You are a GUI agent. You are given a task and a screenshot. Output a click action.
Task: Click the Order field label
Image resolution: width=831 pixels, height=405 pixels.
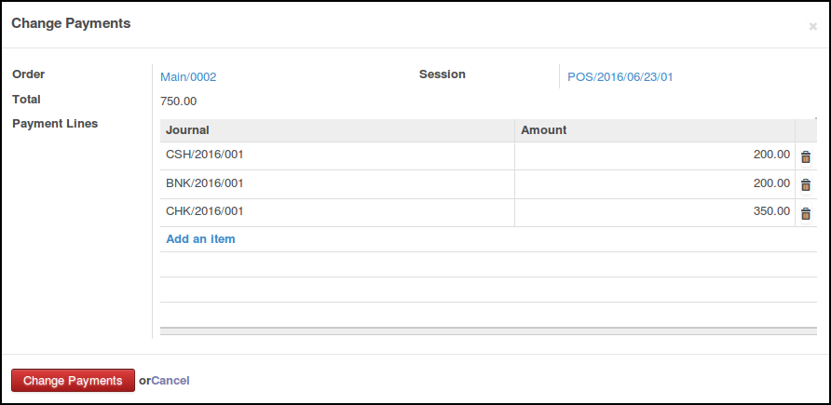(29, 74)
